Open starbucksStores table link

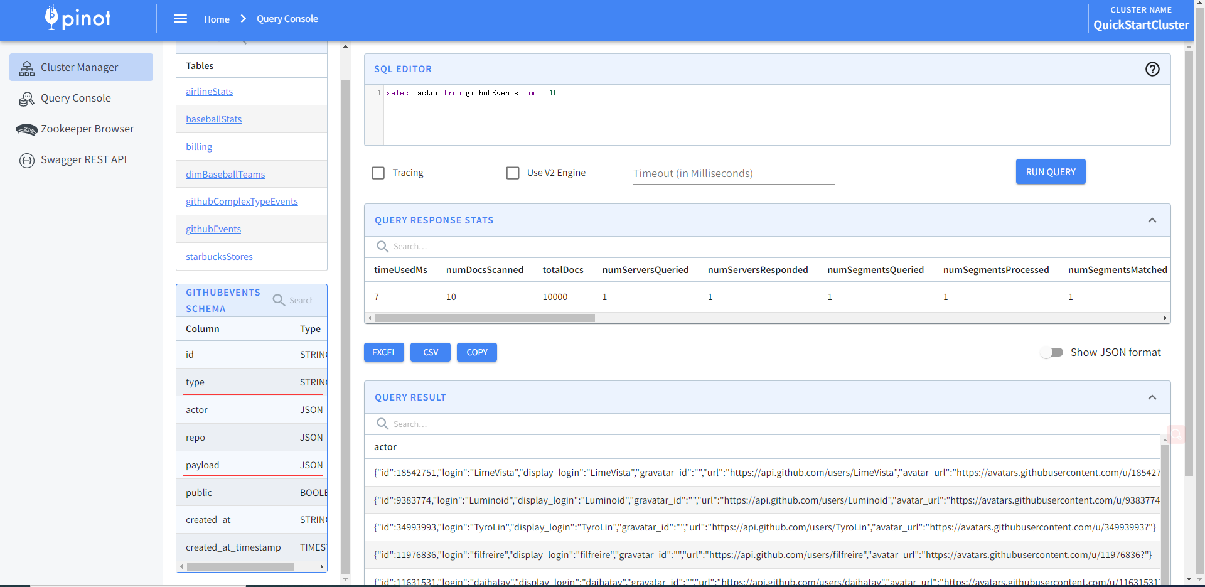pyautogui.click(x=219, y=257)
